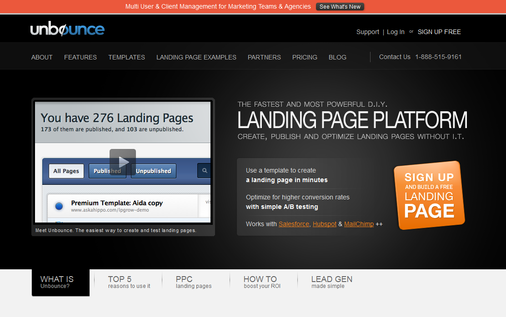The height and width of the screenshot is (317, 506).
Task: Click 'with simple A/B testing' text
Action: coord(282,207)
